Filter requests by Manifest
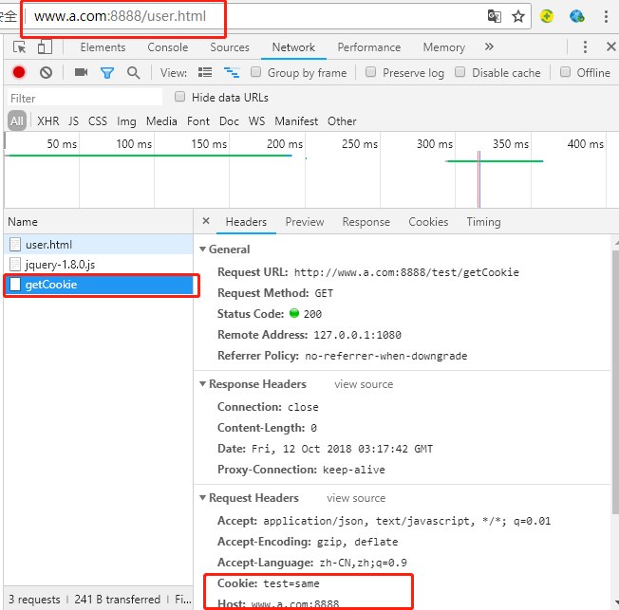Viewport: 619px width, 610px height. tap(296, 121)
